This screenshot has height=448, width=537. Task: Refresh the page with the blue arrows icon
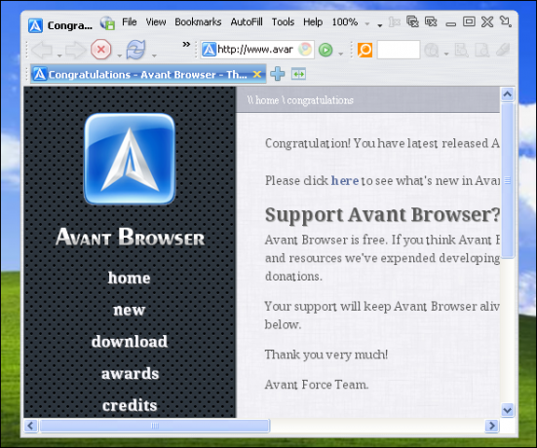[135, 50]
